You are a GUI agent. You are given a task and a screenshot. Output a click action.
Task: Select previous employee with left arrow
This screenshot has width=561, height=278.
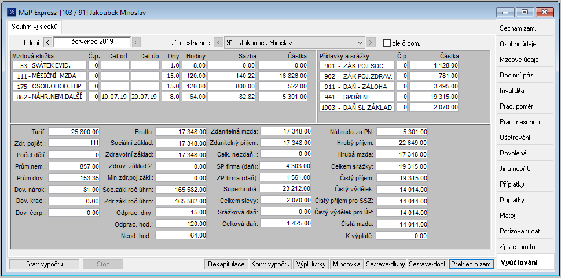point(218,43)
